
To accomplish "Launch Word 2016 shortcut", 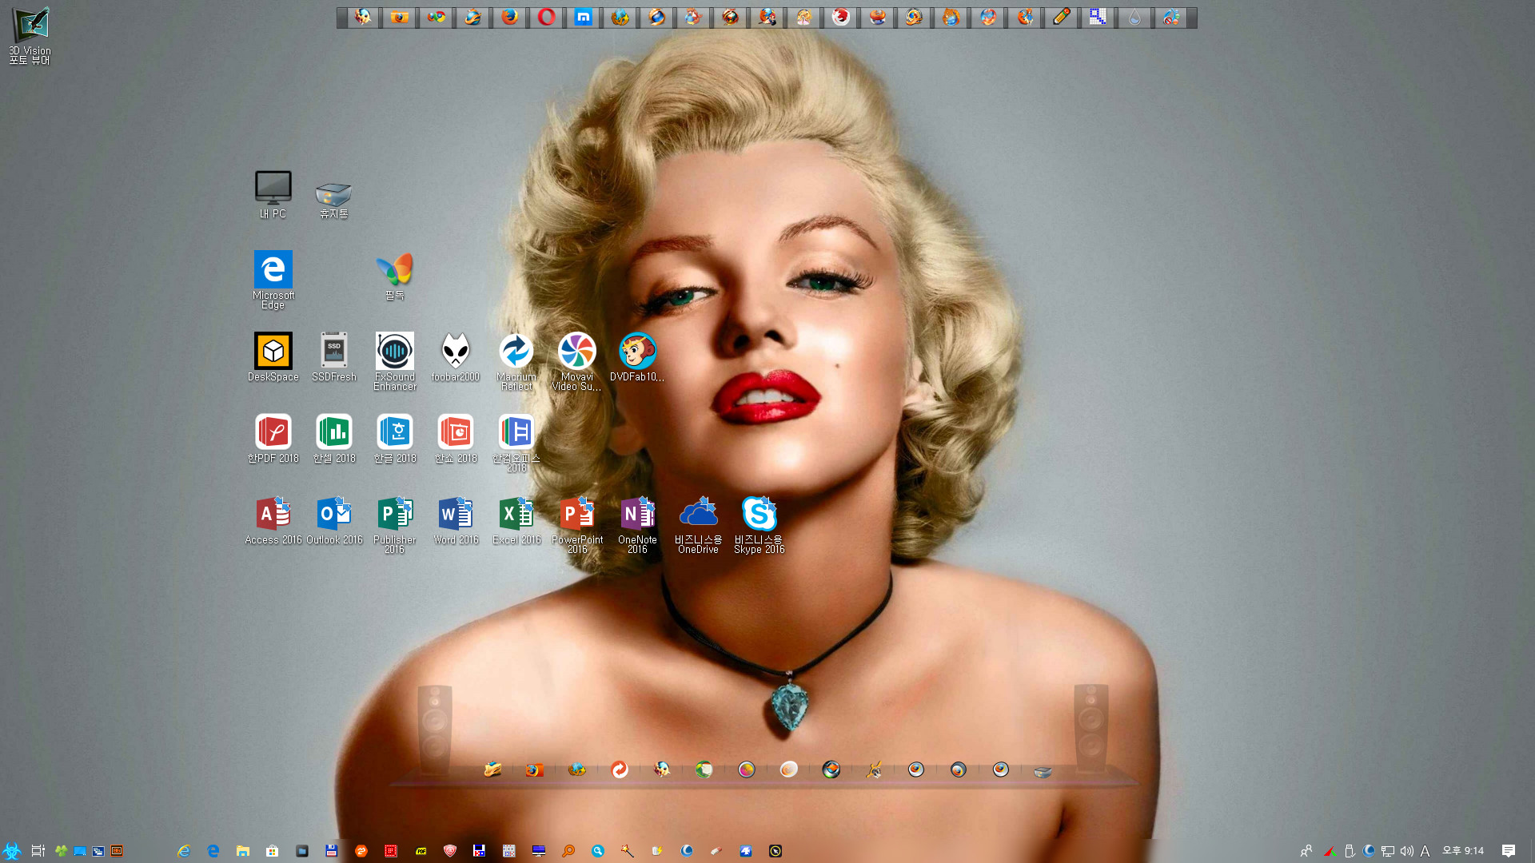I will click(x=456, y=520).
